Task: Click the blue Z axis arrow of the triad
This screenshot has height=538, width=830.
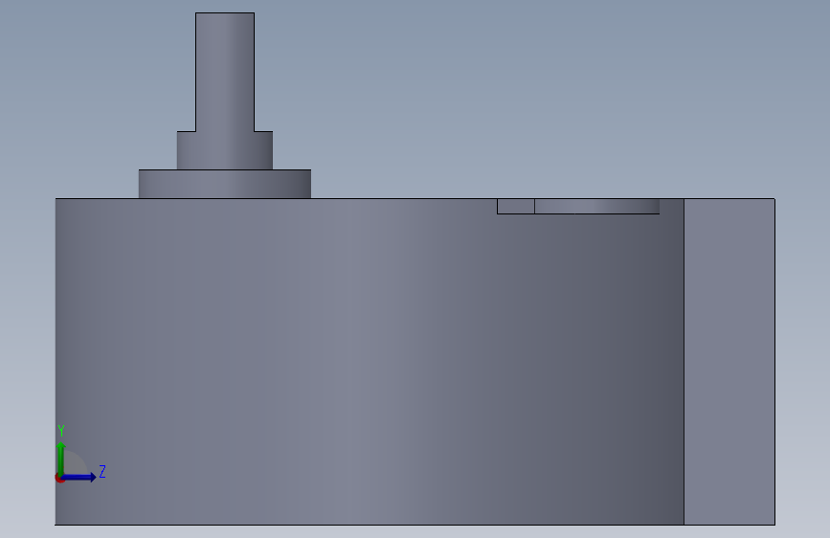Action: pyautogui.click(x=79, y=477)
